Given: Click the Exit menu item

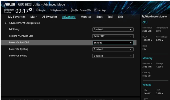Looking at the screenshot, I should [121, 17].
